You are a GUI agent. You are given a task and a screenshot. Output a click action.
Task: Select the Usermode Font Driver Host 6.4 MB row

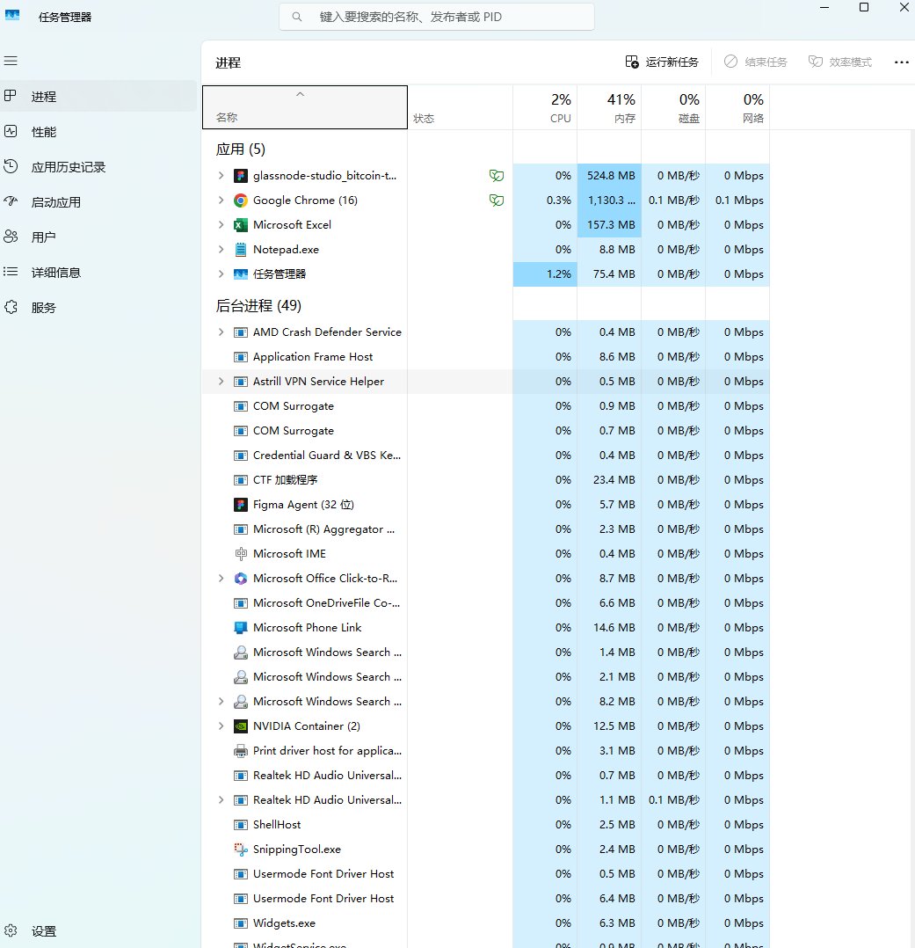485,899
